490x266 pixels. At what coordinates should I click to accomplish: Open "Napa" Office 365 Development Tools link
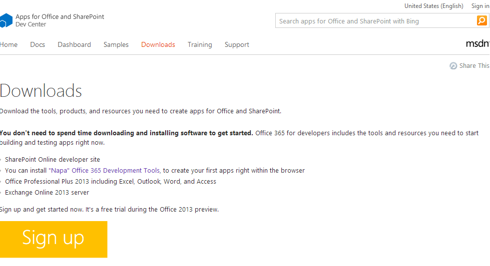pyautogui.click(x=105, y=170)
